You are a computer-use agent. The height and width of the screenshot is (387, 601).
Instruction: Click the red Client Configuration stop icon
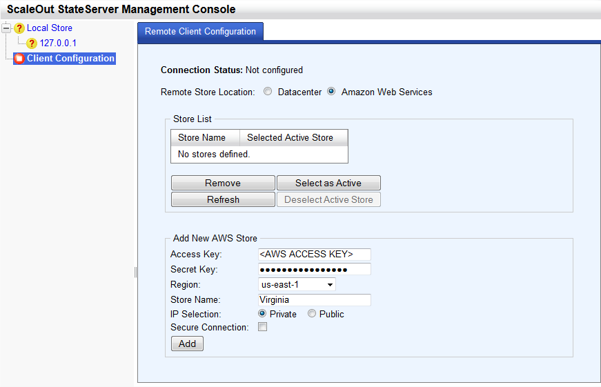coord(19,59)
